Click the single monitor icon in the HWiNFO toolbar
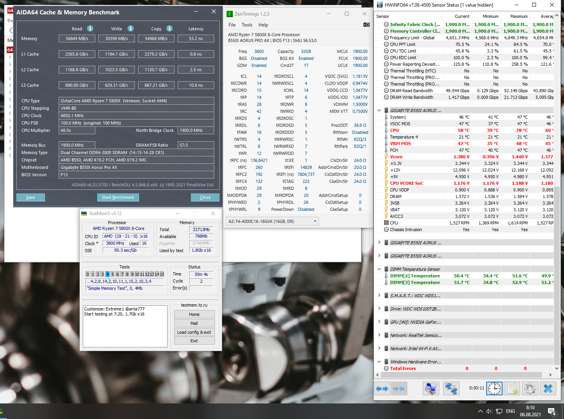The height and width of the screenshot is (419, 564). tap(431, 388)
